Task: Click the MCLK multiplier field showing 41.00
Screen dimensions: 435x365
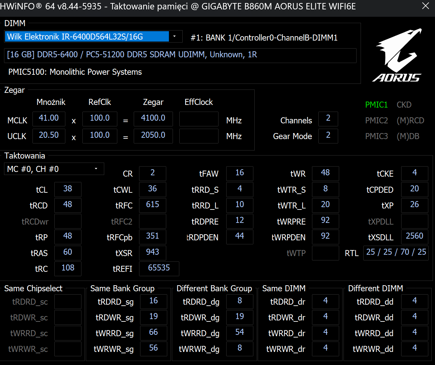Action: pyautogui.click(x=49, y=118)
